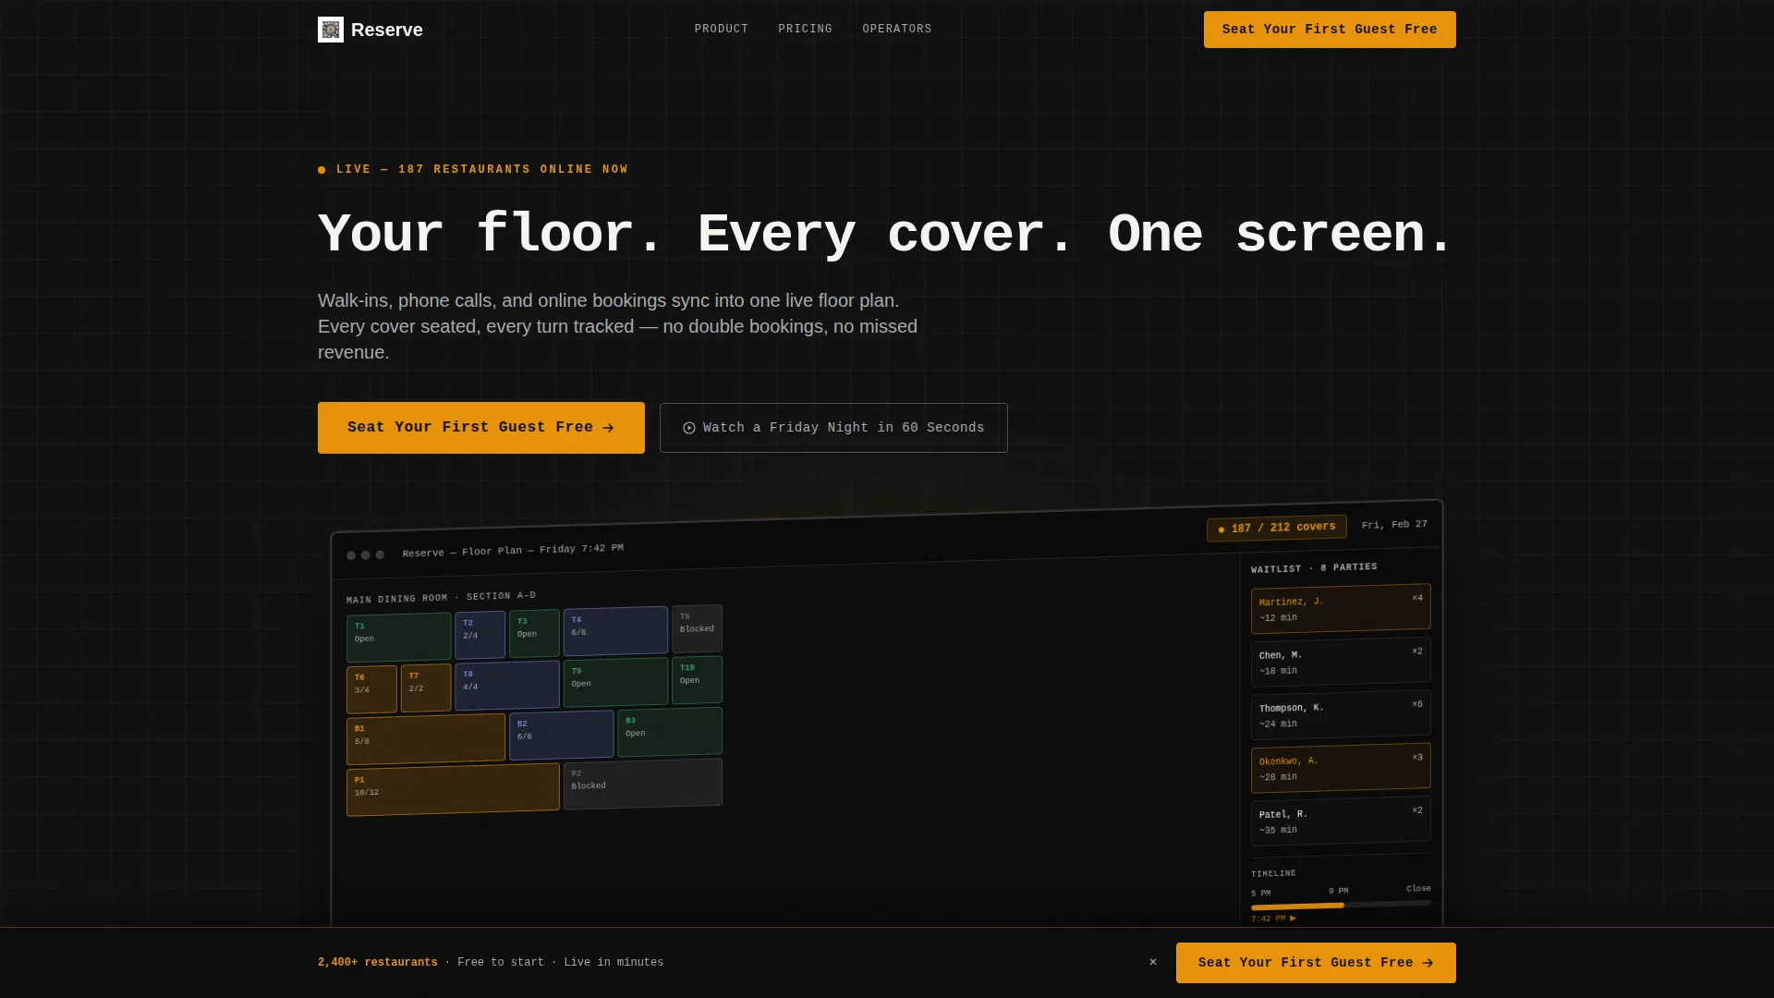Click the Reserve — Floor Plan window title
The height and width of the screenshot is (998, 1774).
[x=513, y=550]
